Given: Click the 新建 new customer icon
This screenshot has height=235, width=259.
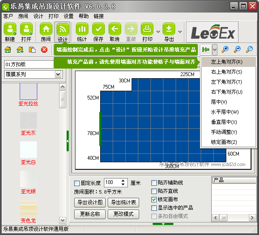Looking at the screenshot, I should pyautogui.click(x=10, y=29).
